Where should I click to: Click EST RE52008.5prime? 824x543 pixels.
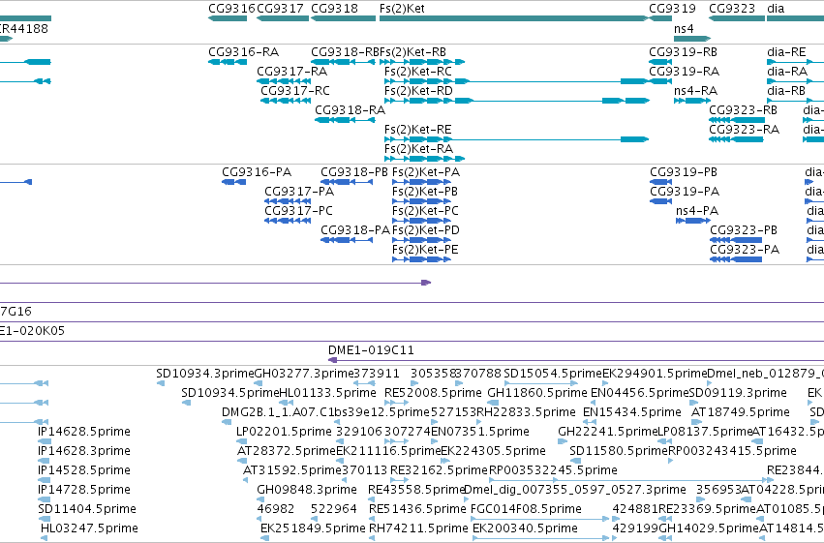tap(397, 403)
